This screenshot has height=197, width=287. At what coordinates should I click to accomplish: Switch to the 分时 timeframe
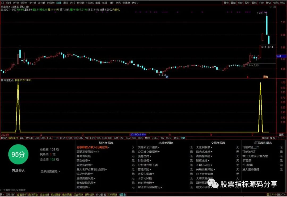point(9,3)
